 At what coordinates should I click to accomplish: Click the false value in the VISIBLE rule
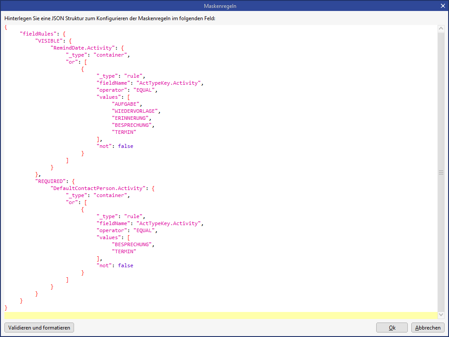125,146
